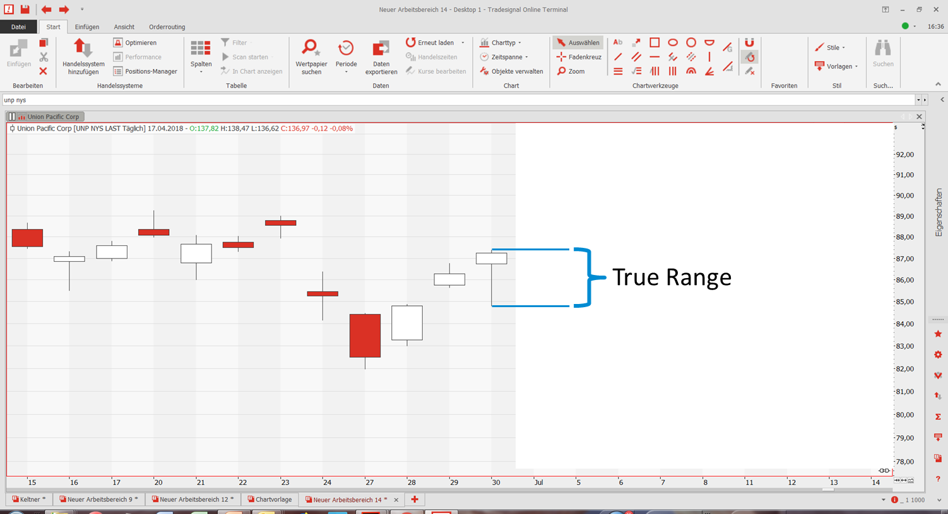Open the Chartvorlage workspace tab

270,499
